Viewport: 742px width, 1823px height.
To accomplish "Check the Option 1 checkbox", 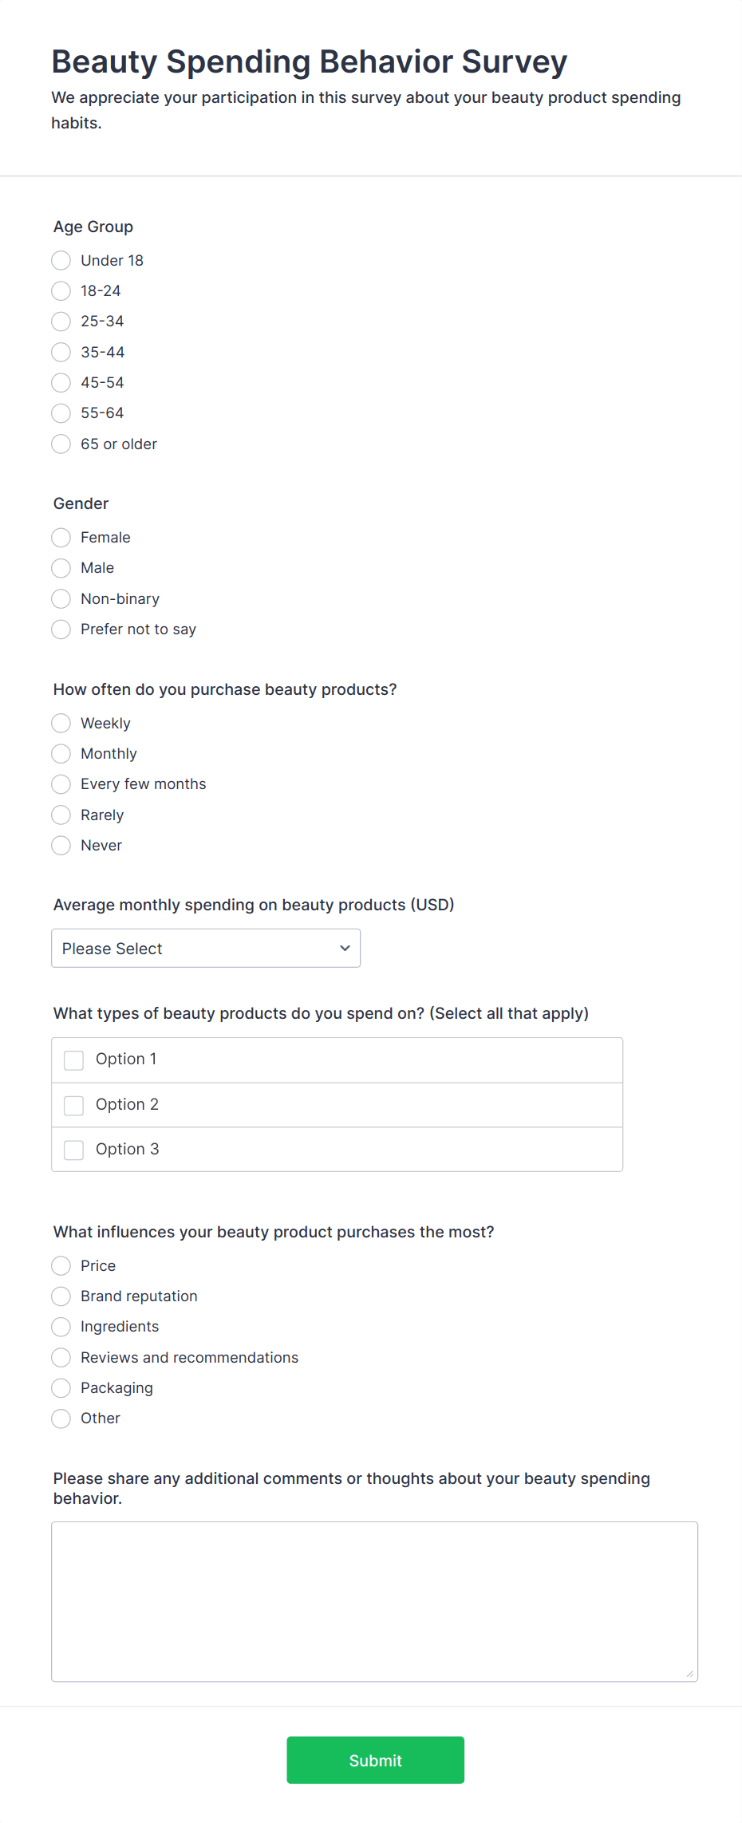I will click(x=74, y=1060).
